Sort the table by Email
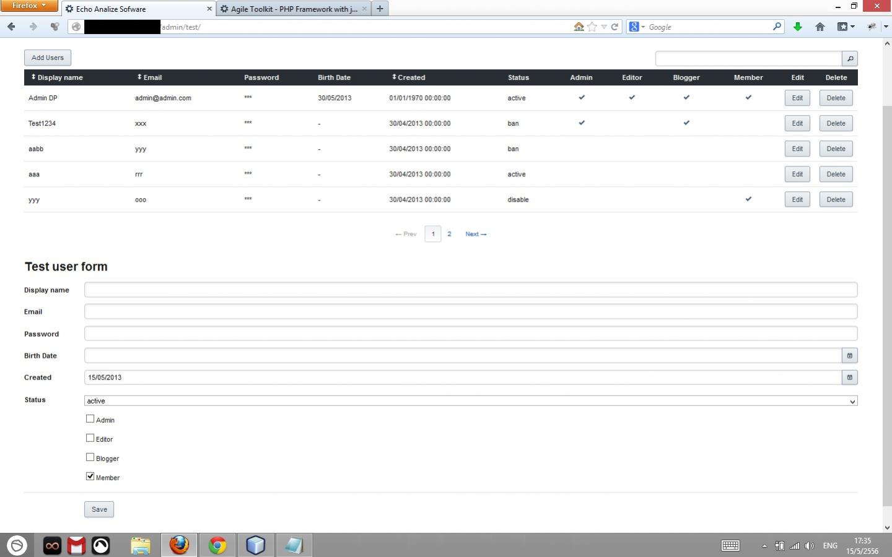892x557 pixels. coord(149,77)
